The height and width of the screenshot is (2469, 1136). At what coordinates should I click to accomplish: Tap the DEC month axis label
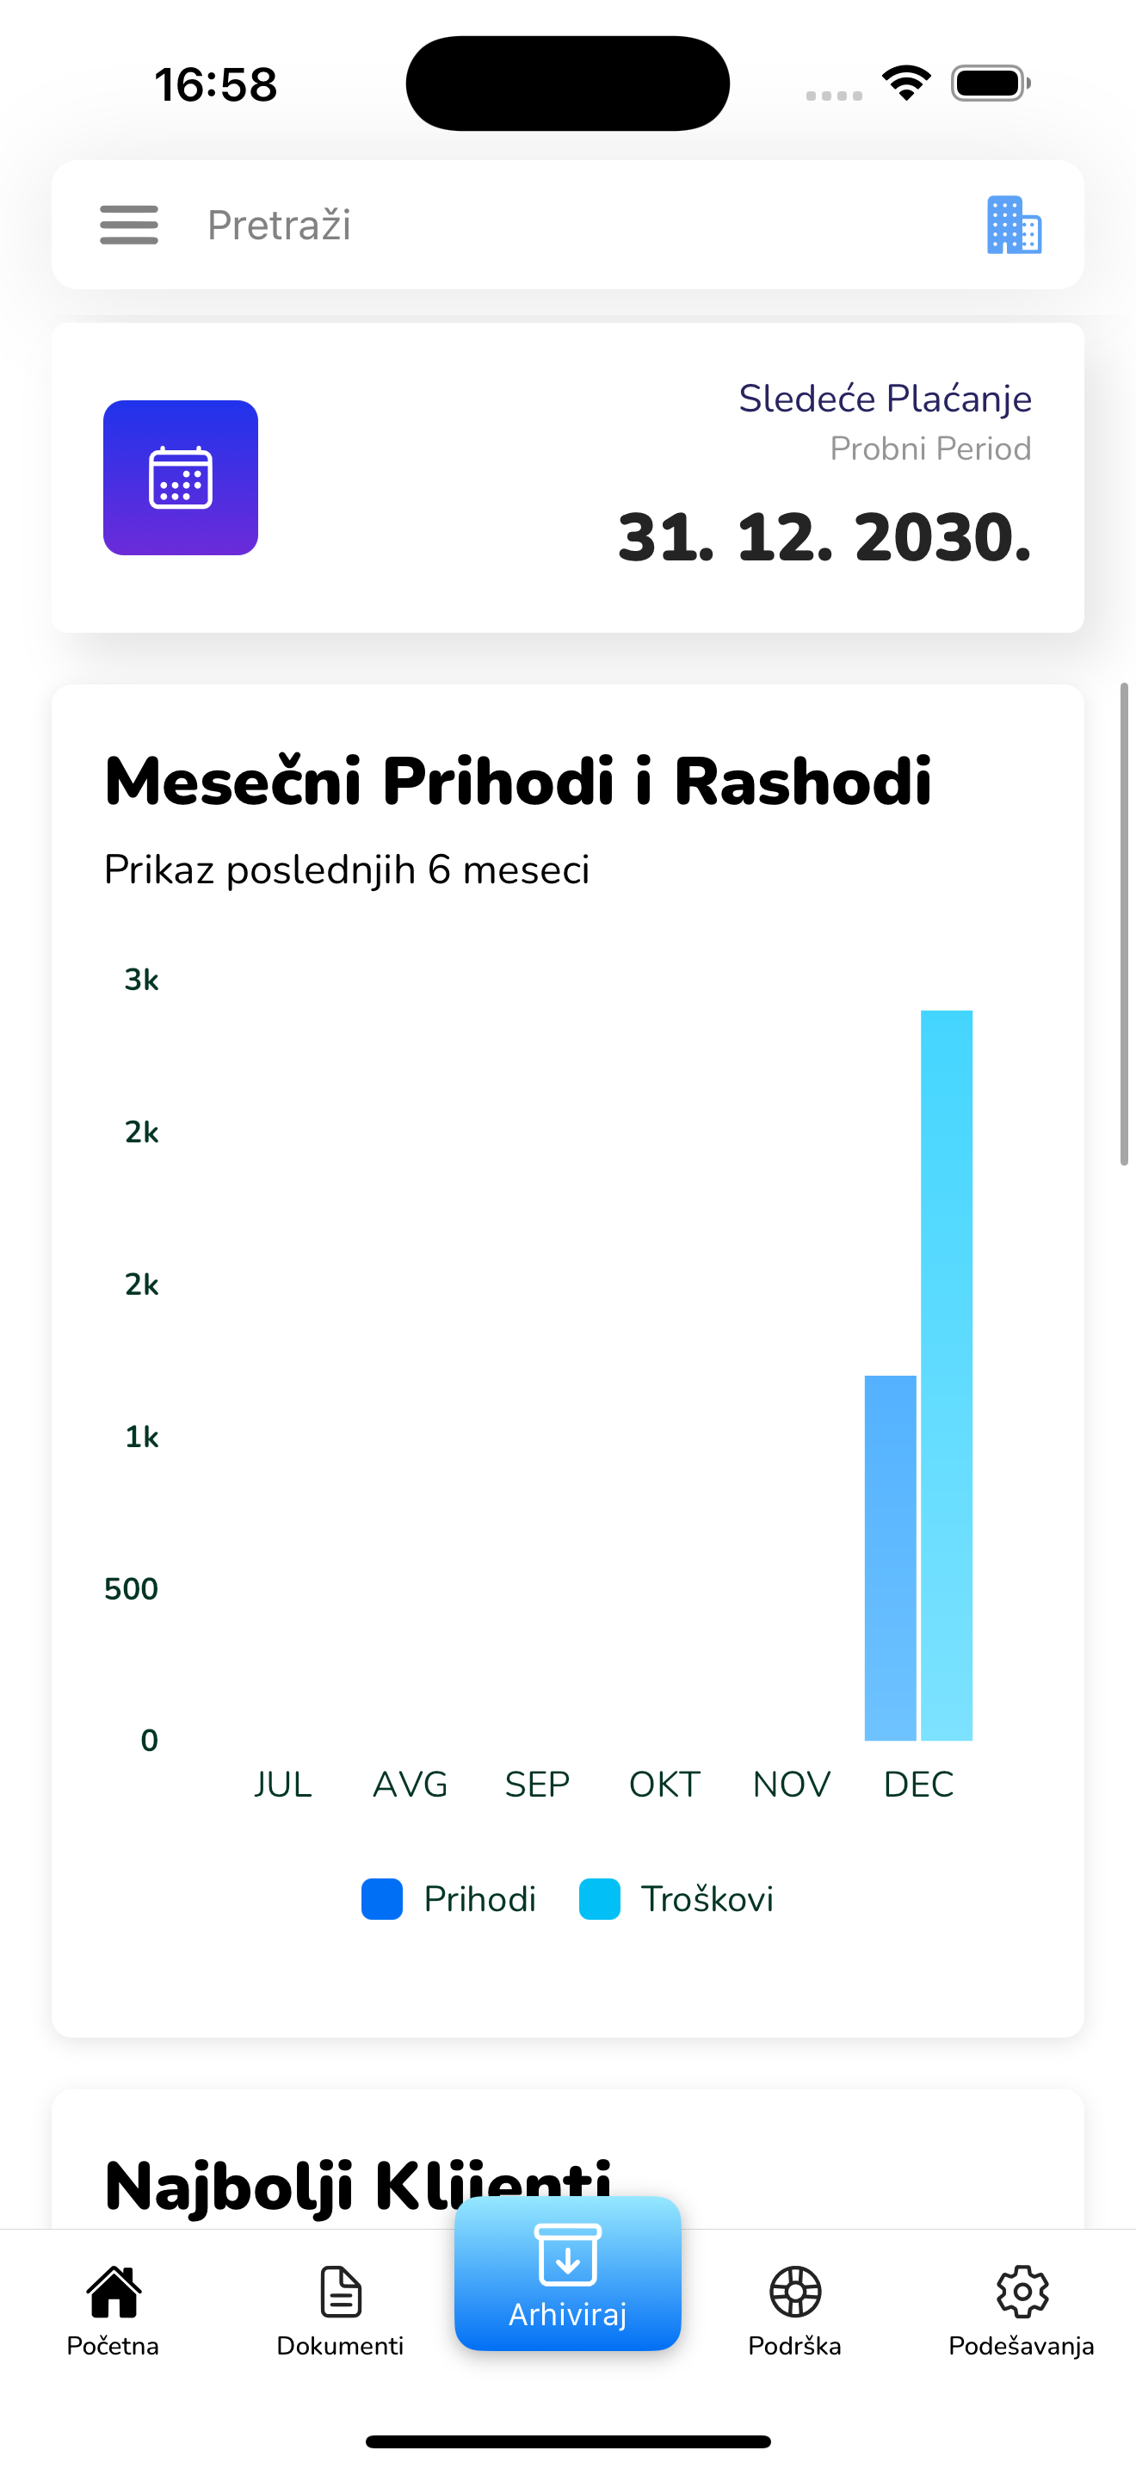(x=918, y=1785)
